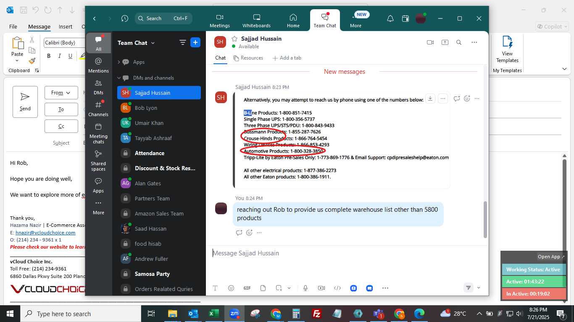This screenshot has height=322, width=574.
Task: Open DMs in the sidebar
Action: pos(98,87)
